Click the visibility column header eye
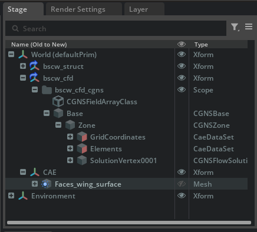 pos(182,44)
